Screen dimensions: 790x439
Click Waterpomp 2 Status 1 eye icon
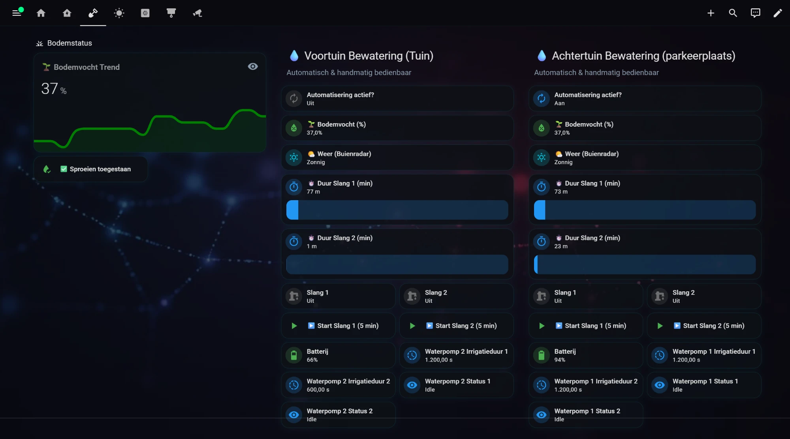click(x=412, y=385)
